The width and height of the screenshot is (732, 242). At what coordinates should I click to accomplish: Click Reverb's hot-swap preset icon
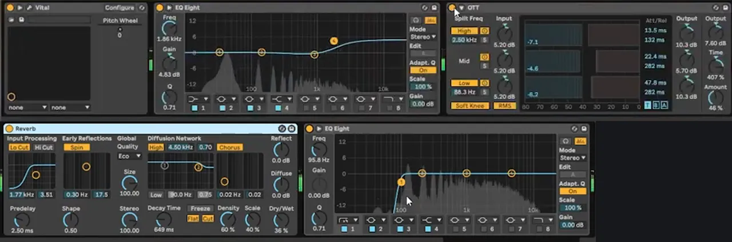283,129
